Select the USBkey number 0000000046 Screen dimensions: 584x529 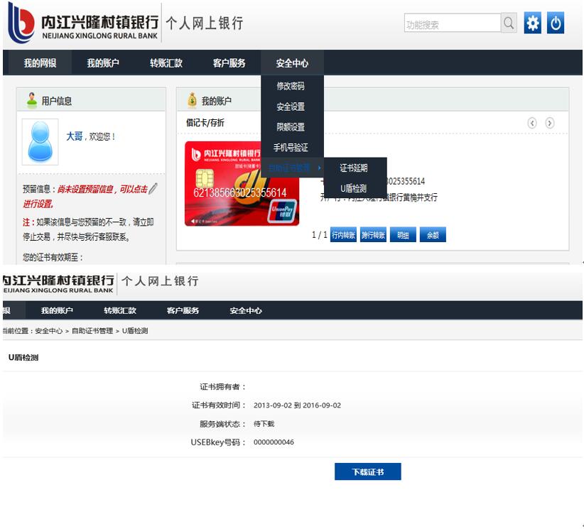[274, 442]
